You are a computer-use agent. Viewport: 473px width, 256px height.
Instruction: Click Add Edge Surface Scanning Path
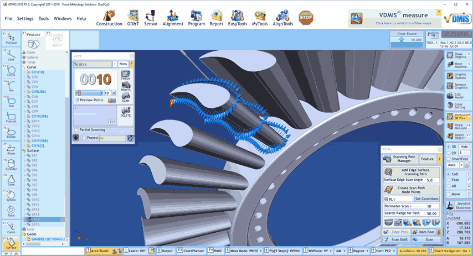tap(411, 172)
